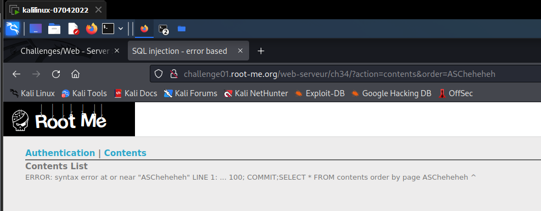Viewport: 541px width, 211px height.
Task: Reload the current page
Action: 56,74
